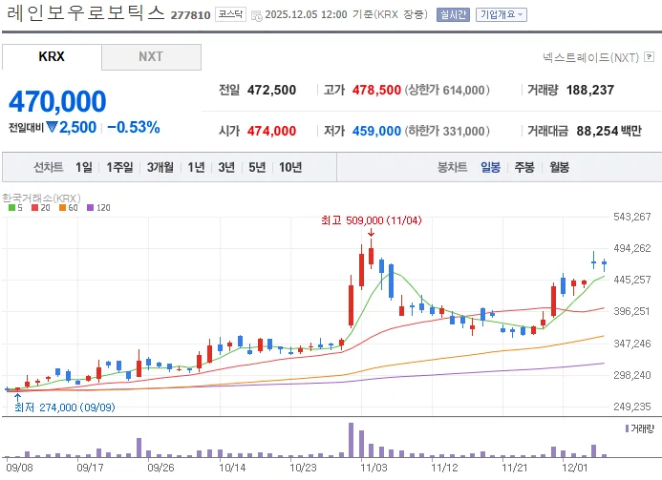Screen dimensions: 662x480
Task: Open the 넥스트레이드(NXT) help question-mark icon
Action: click(649, 56)
